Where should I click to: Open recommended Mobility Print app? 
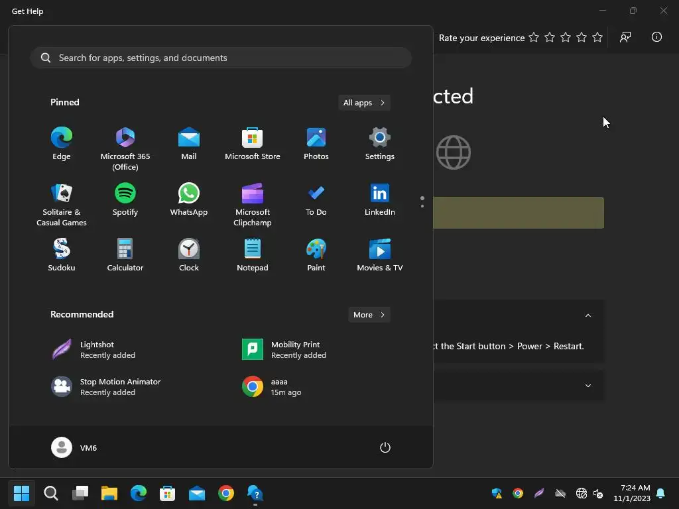(284, 350)
